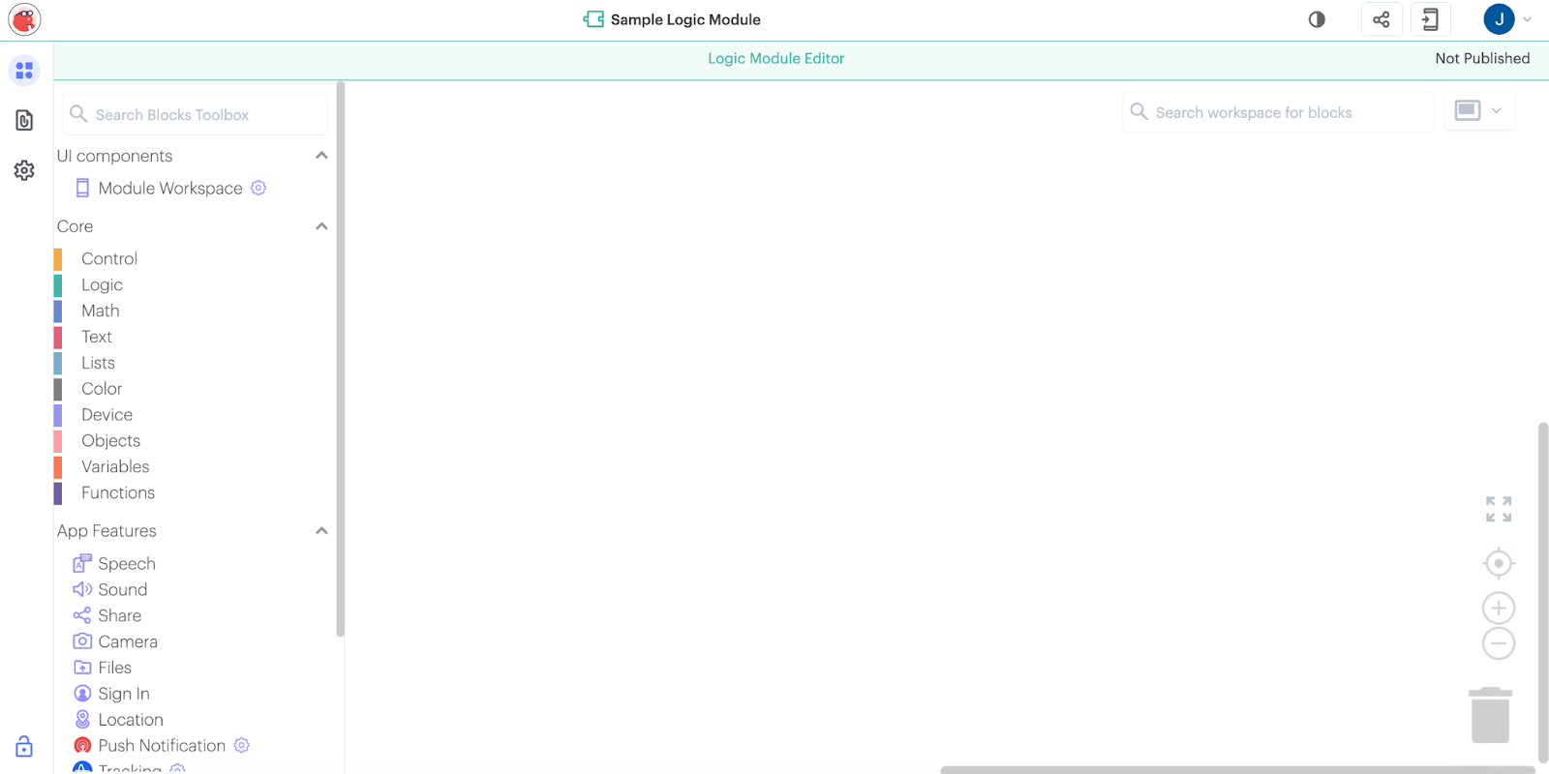Click the fit-to-screen expand arrows icon
The height and width of the screenshot is (774, 1549).
point(1499,509)
